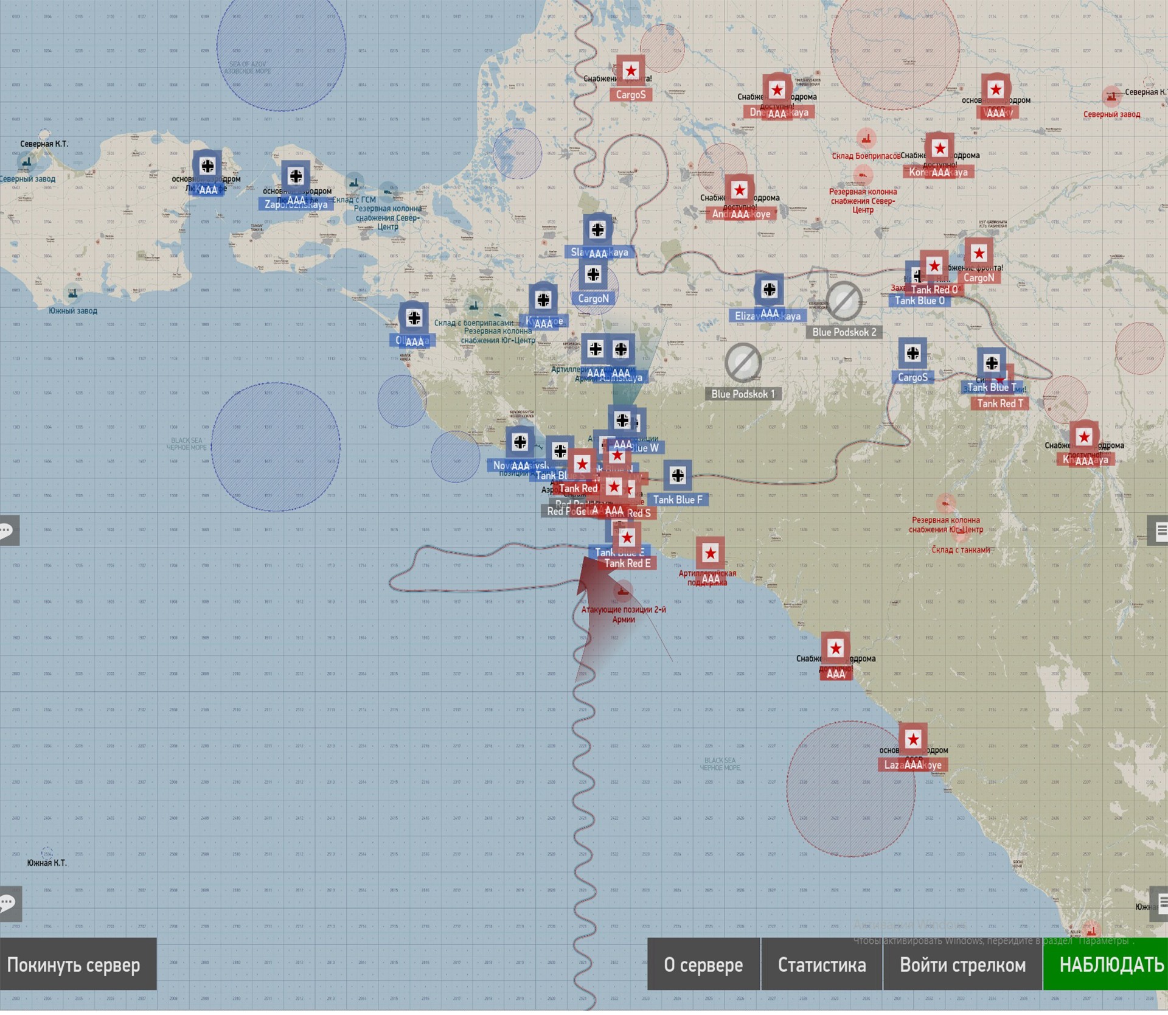Select the blue CargoN cross icon
This screenshot has width=1168, height=1015.
coord(593,275)
